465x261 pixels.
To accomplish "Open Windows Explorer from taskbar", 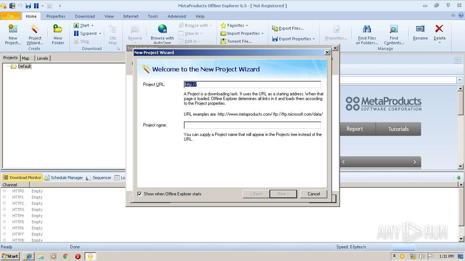I will click(41, 256).
